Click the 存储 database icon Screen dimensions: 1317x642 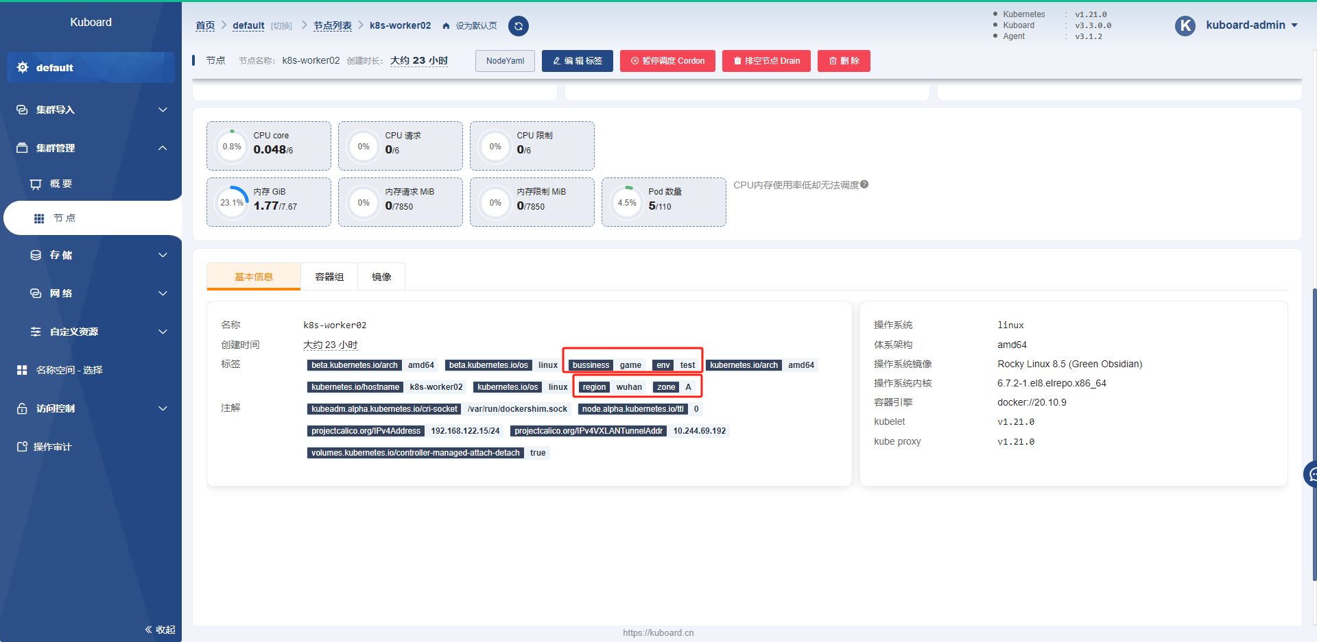click(36, 255)
